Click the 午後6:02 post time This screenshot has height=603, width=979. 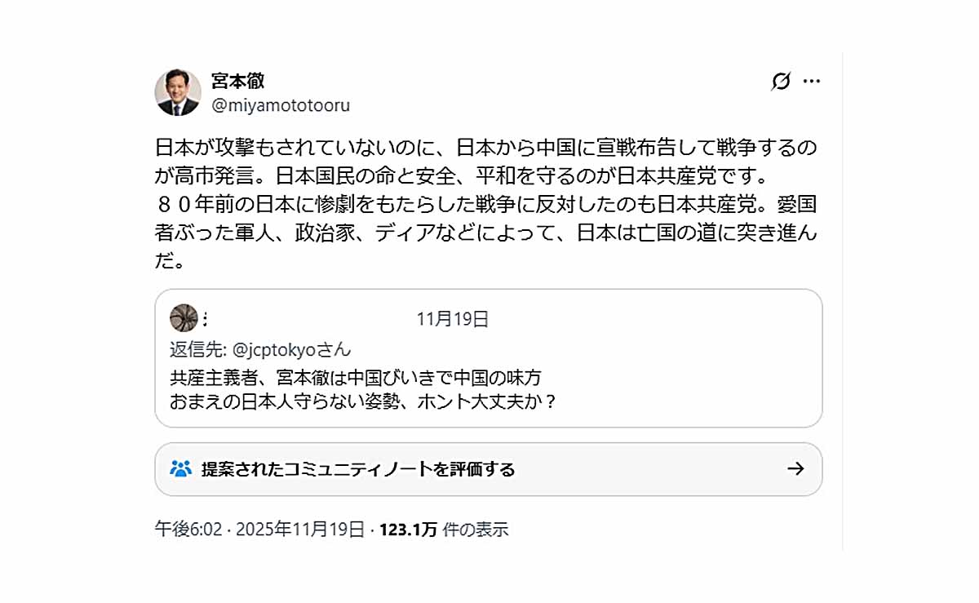[188, 530]
